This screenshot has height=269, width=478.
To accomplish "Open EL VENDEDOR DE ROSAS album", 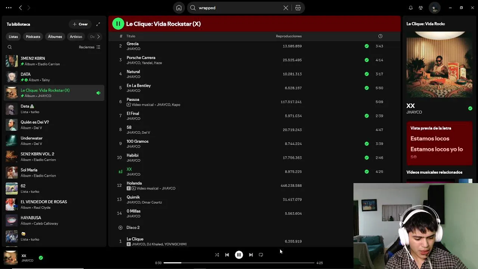I will (x=54, y=205).
